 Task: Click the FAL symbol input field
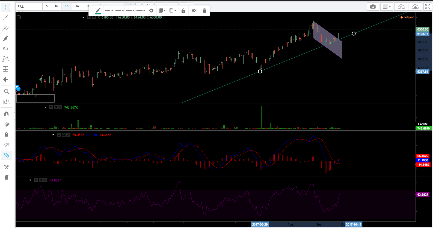coord(29,7)
